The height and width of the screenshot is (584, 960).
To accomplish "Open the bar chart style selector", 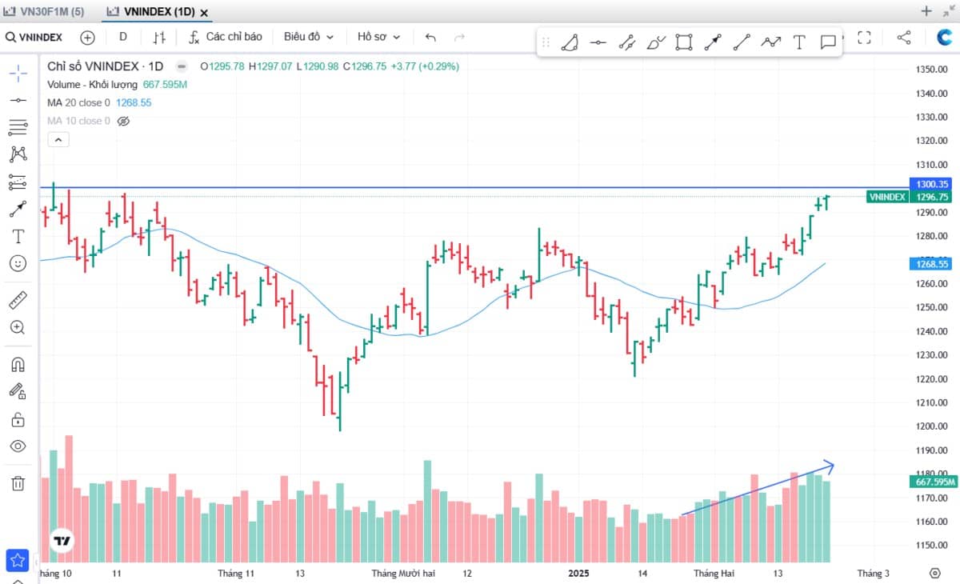I will coord(159,37).
